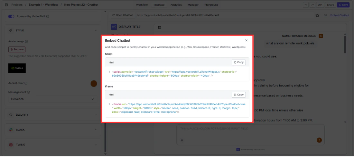Toggle Powered by VectorShift switch

[x=11, y=16]
